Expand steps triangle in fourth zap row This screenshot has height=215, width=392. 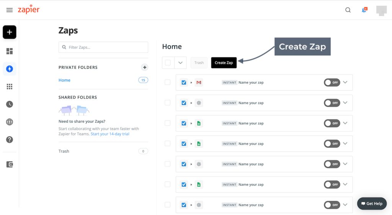coord(191,144)
